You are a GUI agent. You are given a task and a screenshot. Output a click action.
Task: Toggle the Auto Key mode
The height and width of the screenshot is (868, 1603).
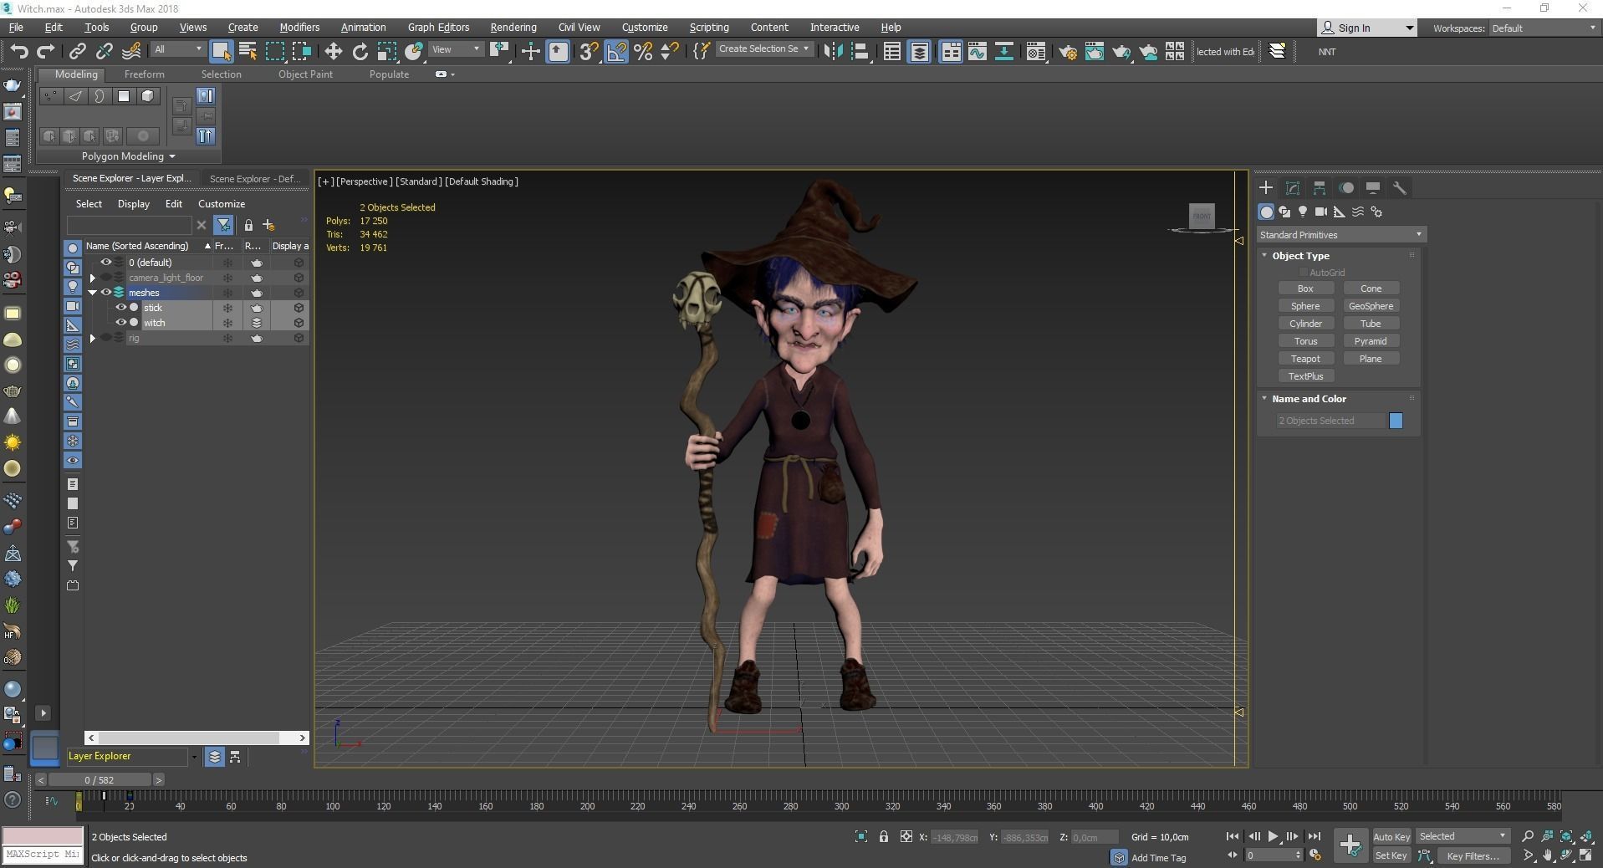pyautogui.click(x=1391, y=836)
